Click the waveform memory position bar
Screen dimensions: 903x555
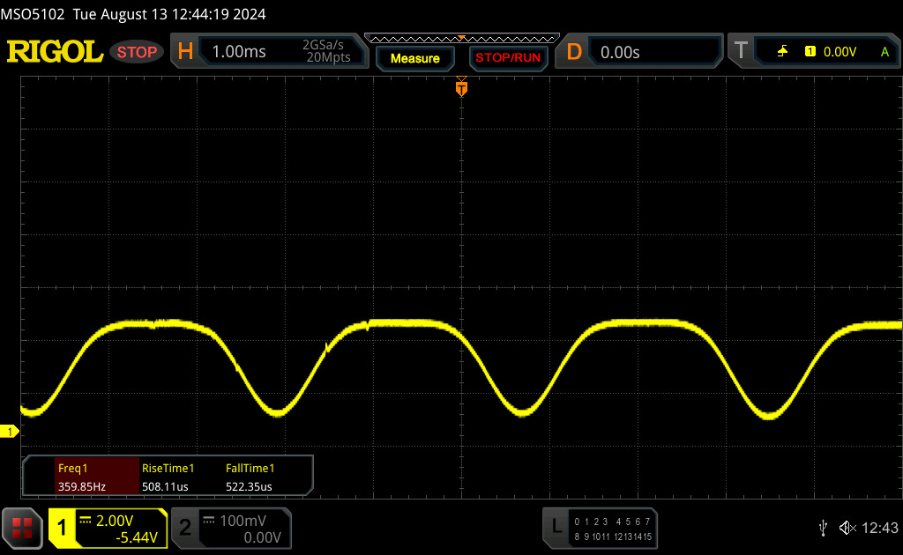[x=460, y=37]
